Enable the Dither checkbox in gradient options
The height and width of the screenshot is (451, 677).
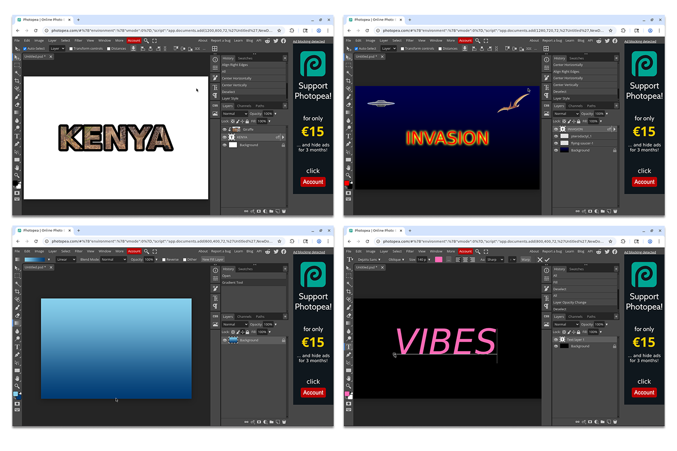click(x=185, y=259)
